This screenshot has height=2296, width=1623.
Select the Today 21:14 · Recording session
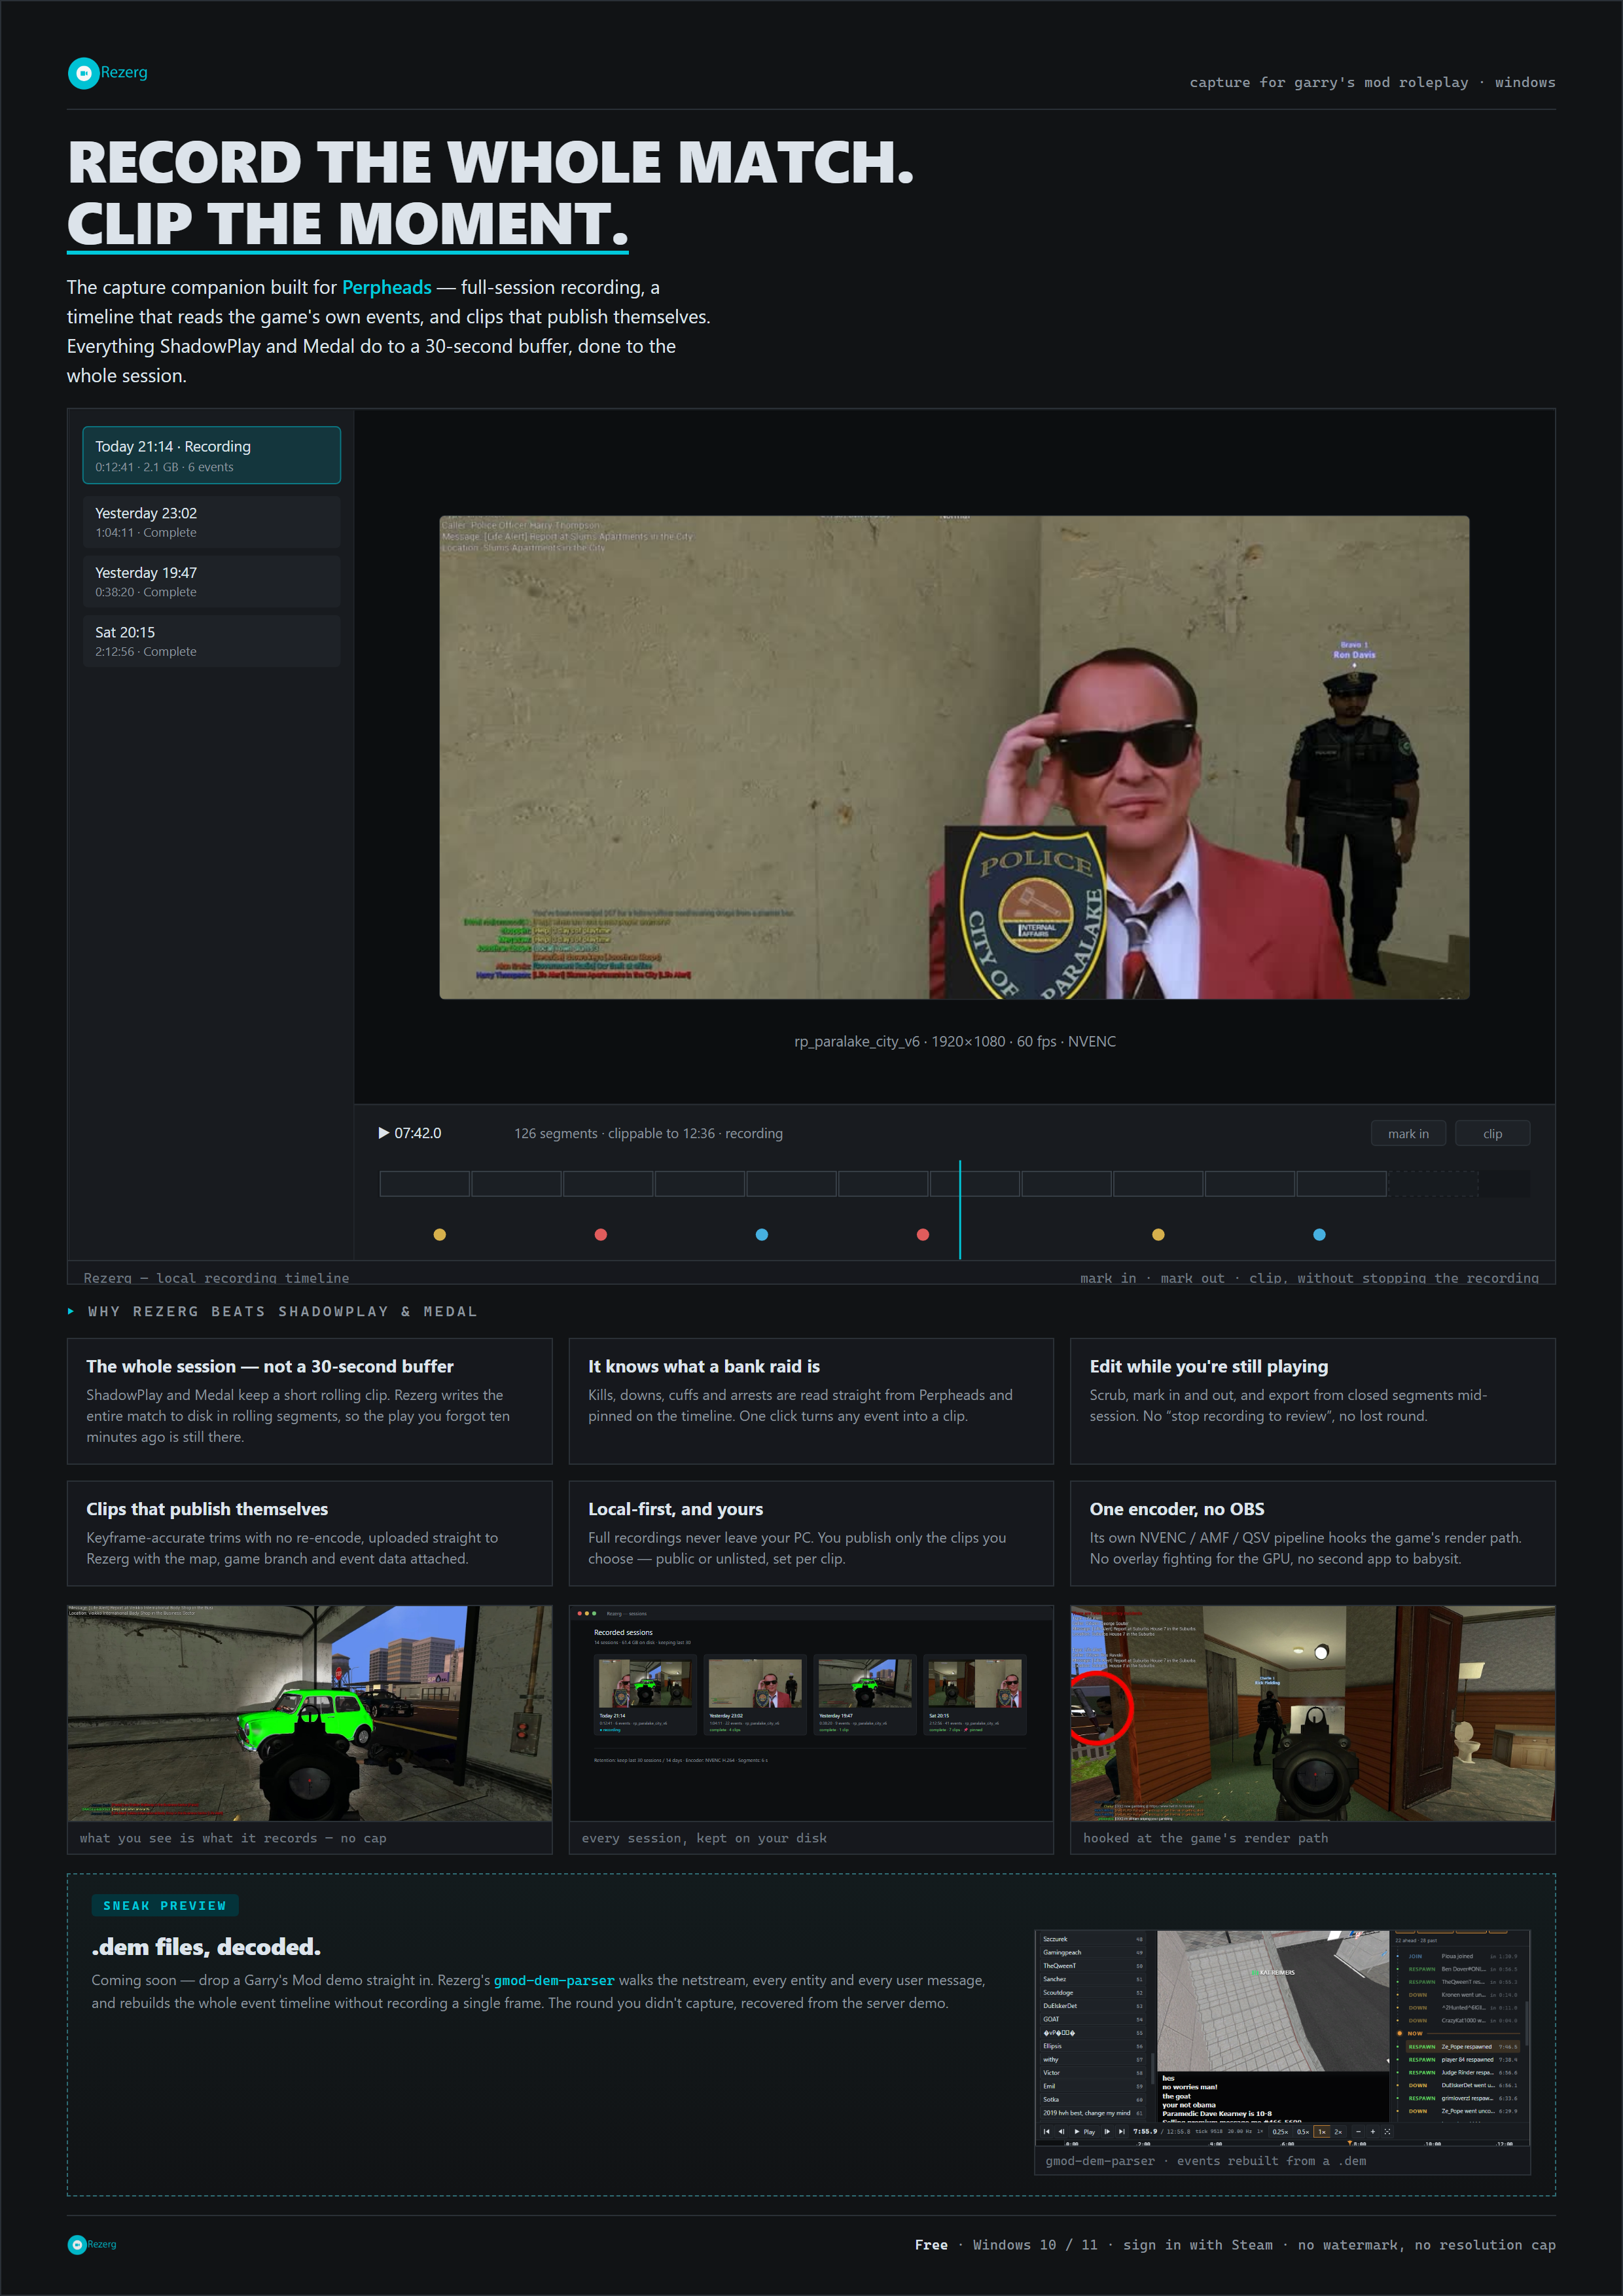(211, 455)
